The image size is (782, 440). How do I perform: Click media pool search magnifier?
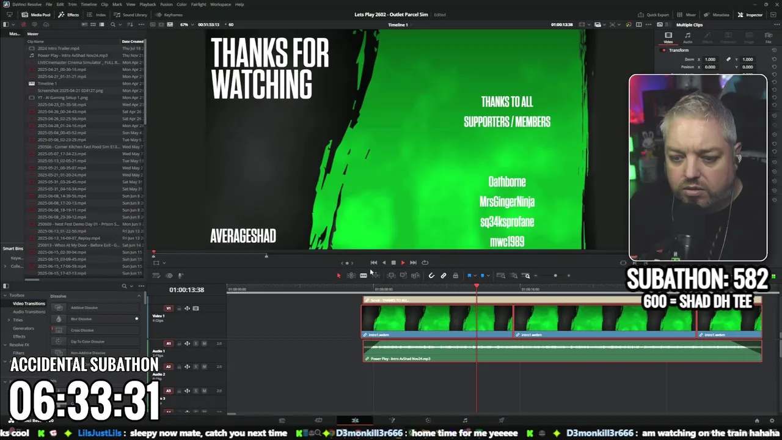pyautogui.click(x=112, y=24)
